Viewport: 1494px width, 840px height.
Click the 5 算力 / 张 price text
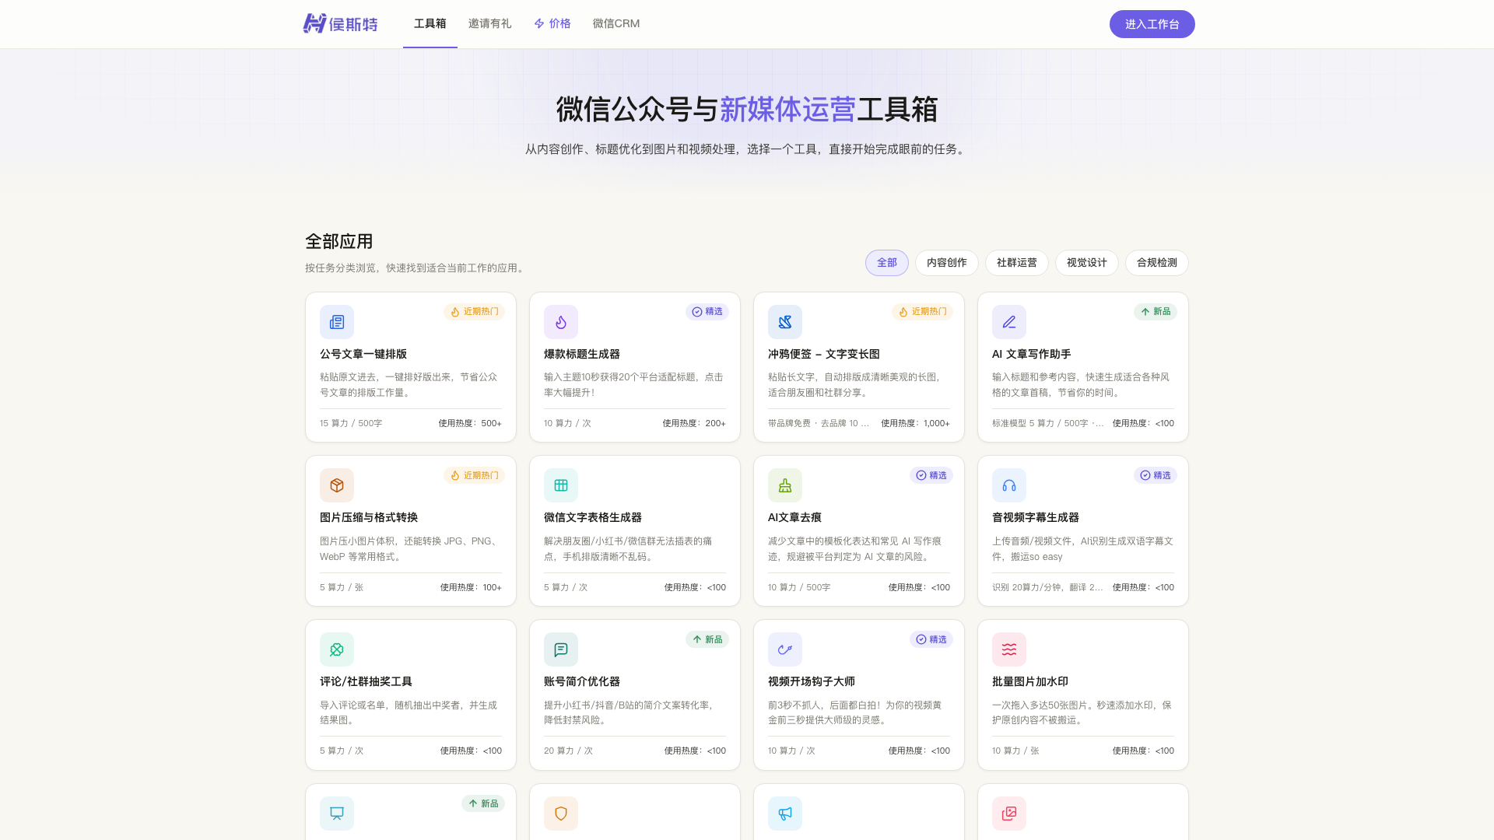tap(342, 587)
